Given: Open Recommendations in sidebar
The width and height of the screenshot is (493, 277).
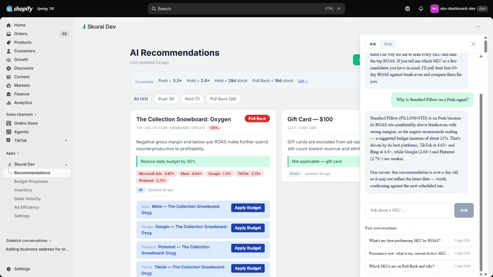Looking at the screenshot, I should click(37, 173).
